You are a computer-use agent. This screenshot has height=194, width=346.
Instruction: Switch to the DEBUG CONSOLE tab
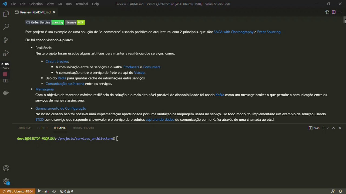pos(84,128)
